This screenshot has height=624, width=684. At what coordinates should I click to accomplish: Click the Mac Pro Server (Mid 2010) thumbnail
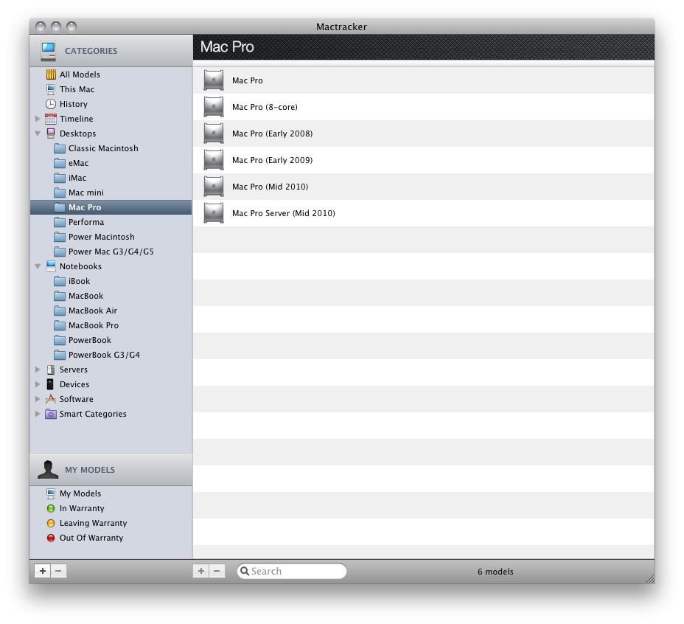(214, 213)
